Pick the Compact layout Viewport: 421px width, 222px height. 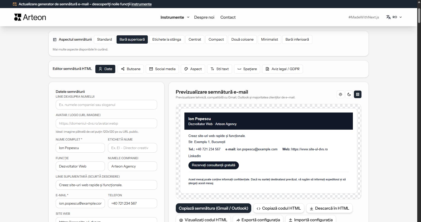[x=216, y=39]
